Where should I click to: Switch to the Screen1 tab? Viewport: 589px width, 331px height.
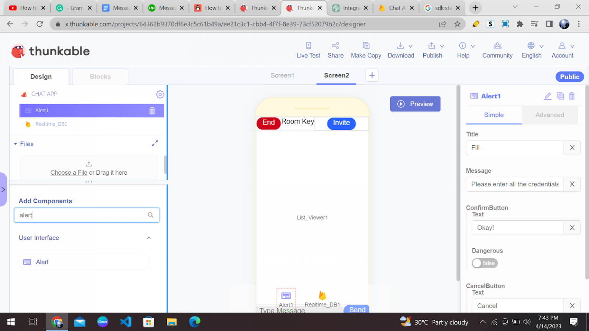[282, 75]
